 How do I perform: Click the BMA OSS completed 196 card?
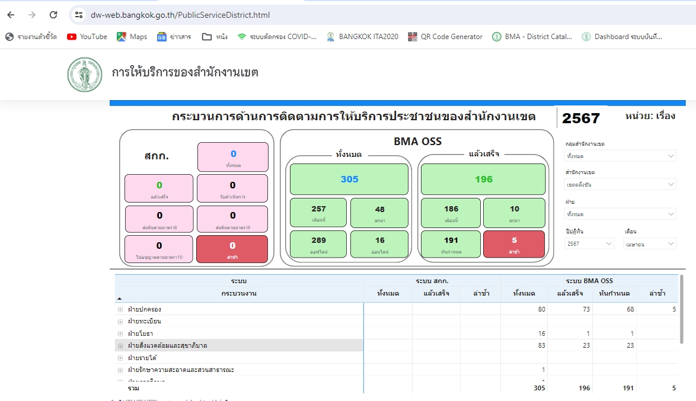pos(483,179)
